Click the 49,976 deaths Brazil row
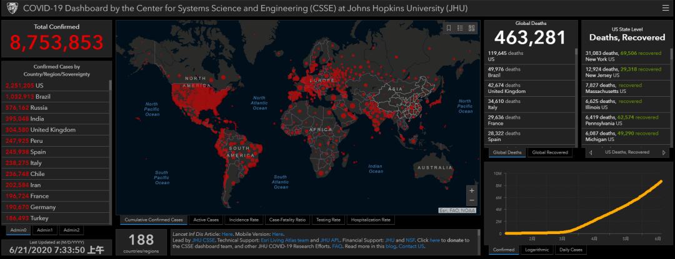The width and height of the screenshot is (675, 259). (530, 72)
